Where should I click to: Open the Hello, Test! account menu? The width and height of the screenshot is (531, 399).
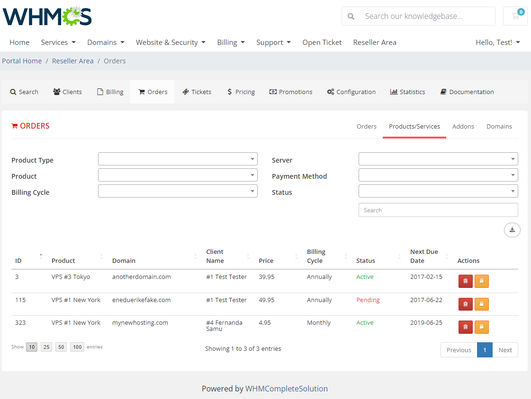tap(498, 43)
